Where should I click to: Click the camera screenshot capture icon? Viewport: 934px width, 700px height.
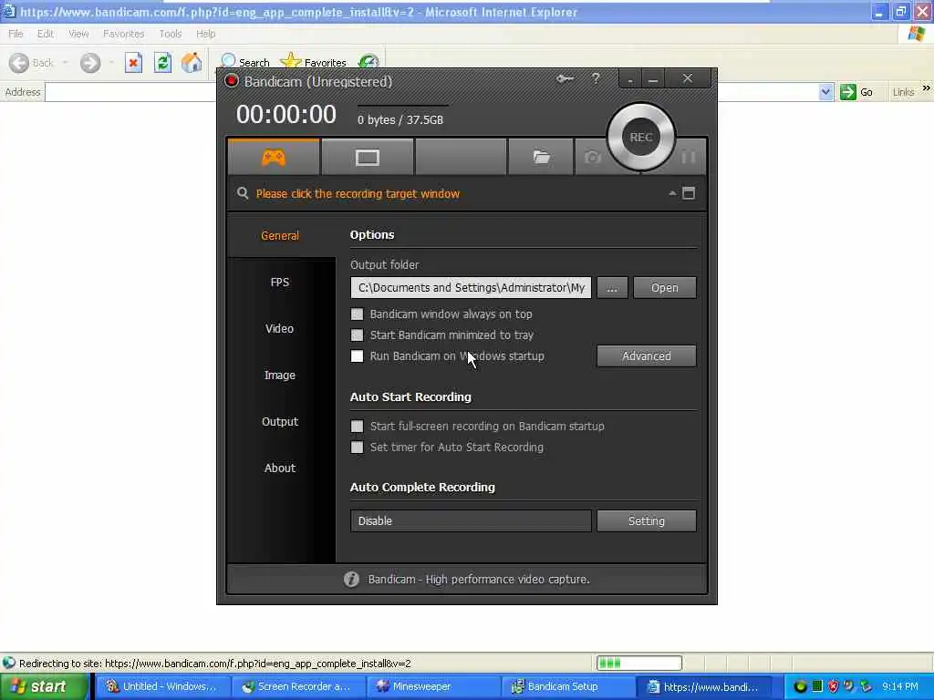point(592,158)
